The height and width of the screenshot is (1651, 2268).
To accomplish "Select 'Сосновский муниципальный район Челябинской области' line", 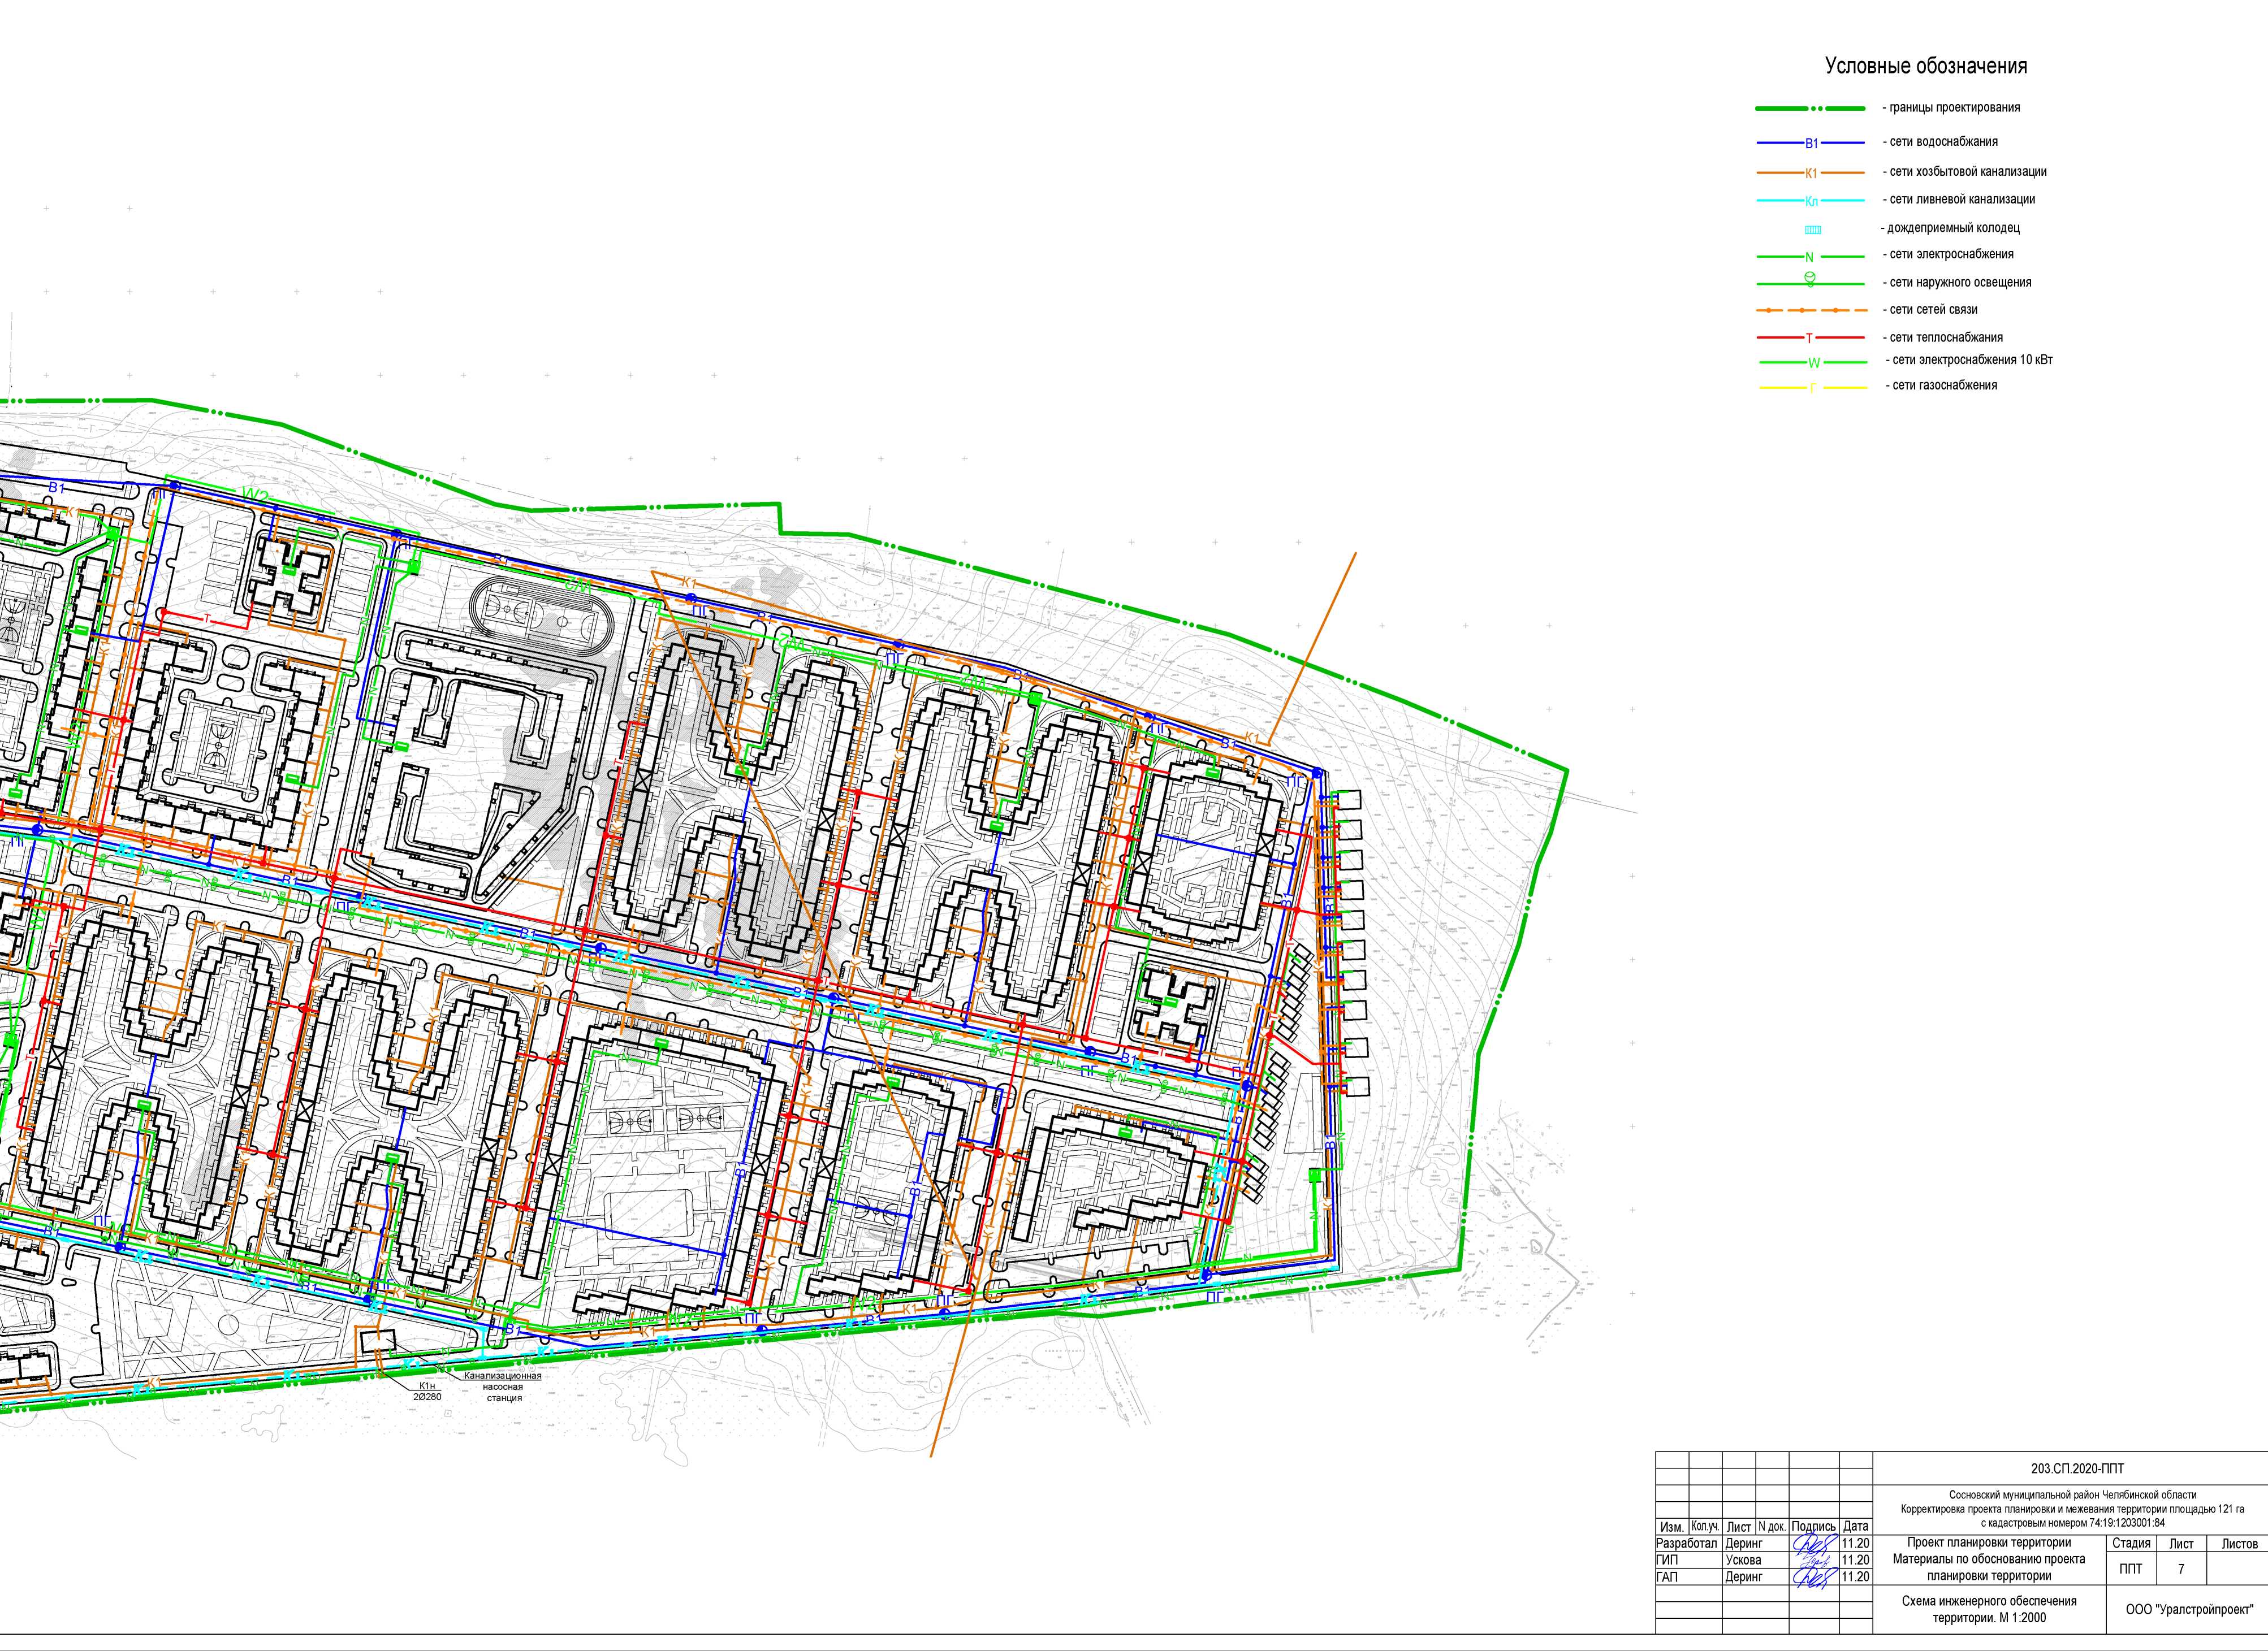I will coord(2072,1495).
